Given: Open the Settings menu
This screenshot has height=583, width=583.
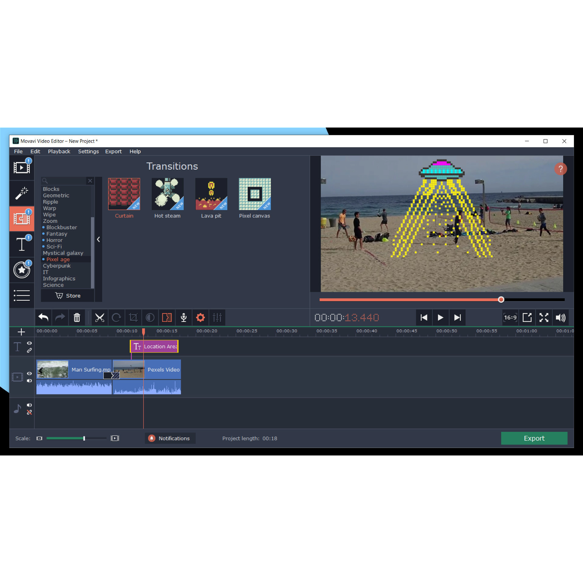Looking at the screenshot, I should 88,151.
